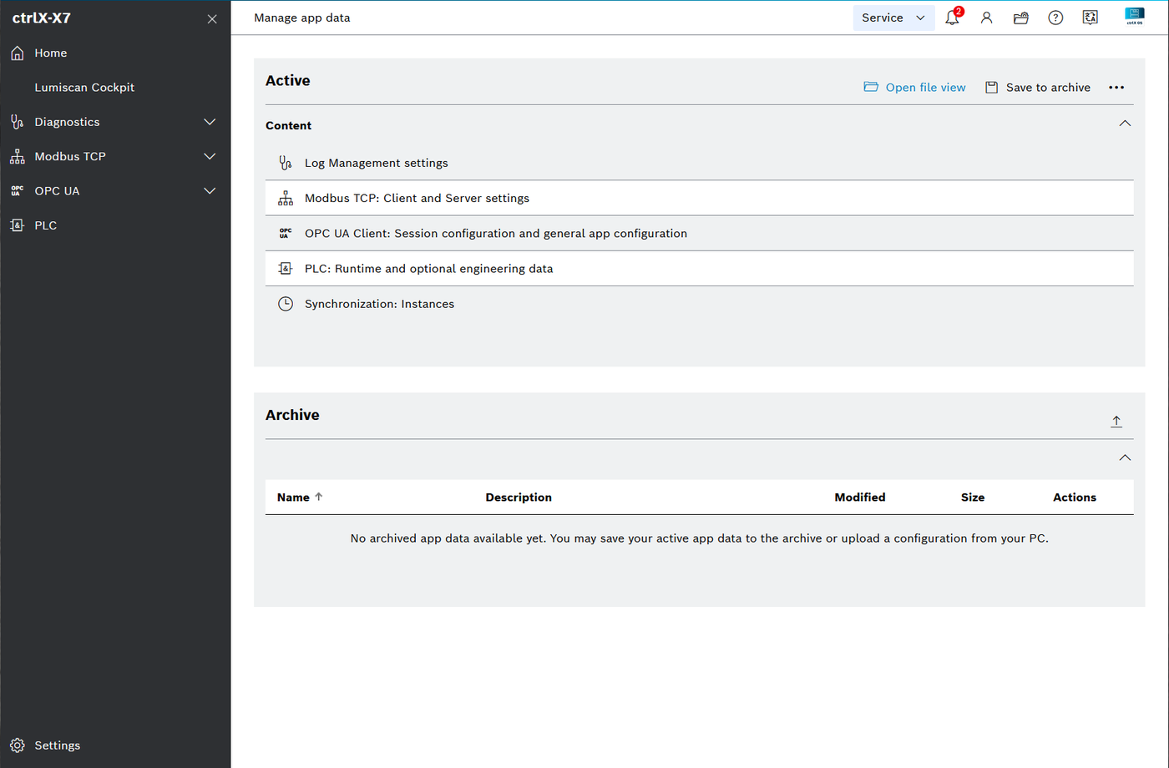
Task: Click the Diagnostics stethoscope icon in sidebar
Action: [18, 122]
